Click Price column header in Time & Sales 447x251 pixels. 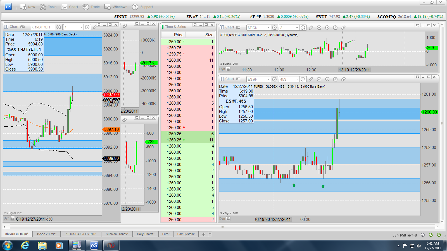[173, 35]
